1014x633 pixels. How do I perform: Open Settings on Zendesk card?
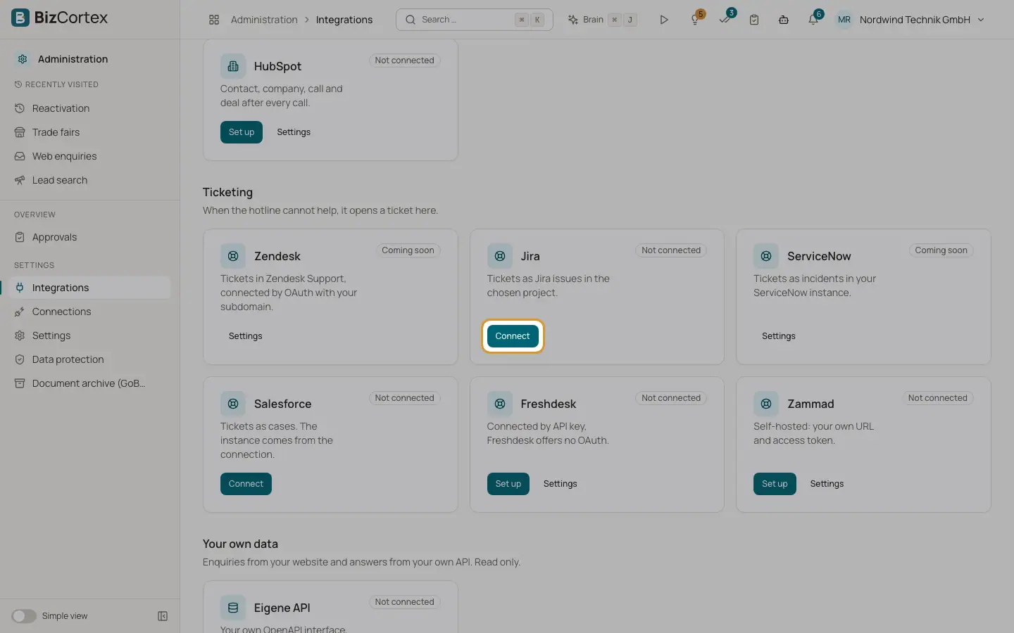point(245,336)
